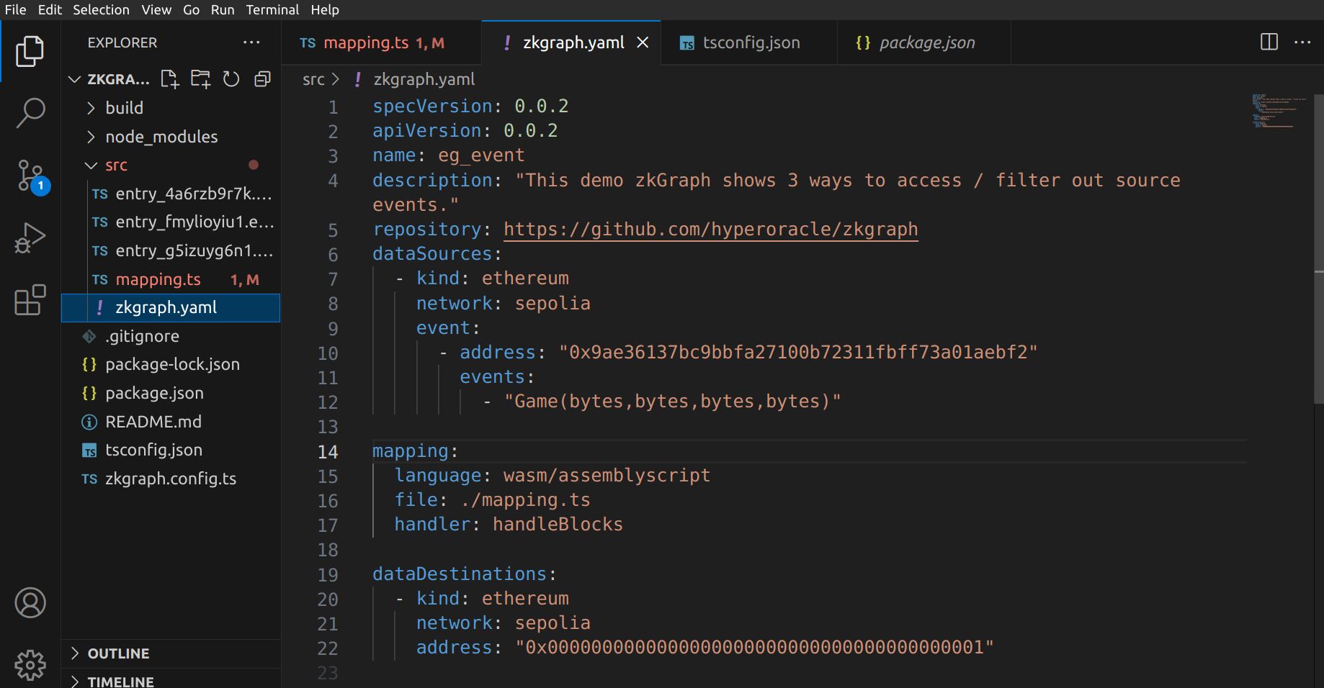Click the editor minimap preview

1279,111
